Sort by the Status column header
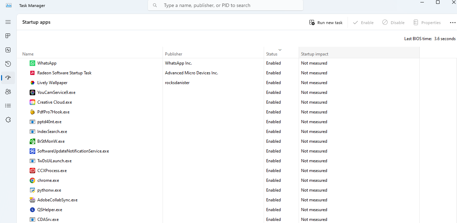The height and width of the screenshot is (223, 457). 281,53
